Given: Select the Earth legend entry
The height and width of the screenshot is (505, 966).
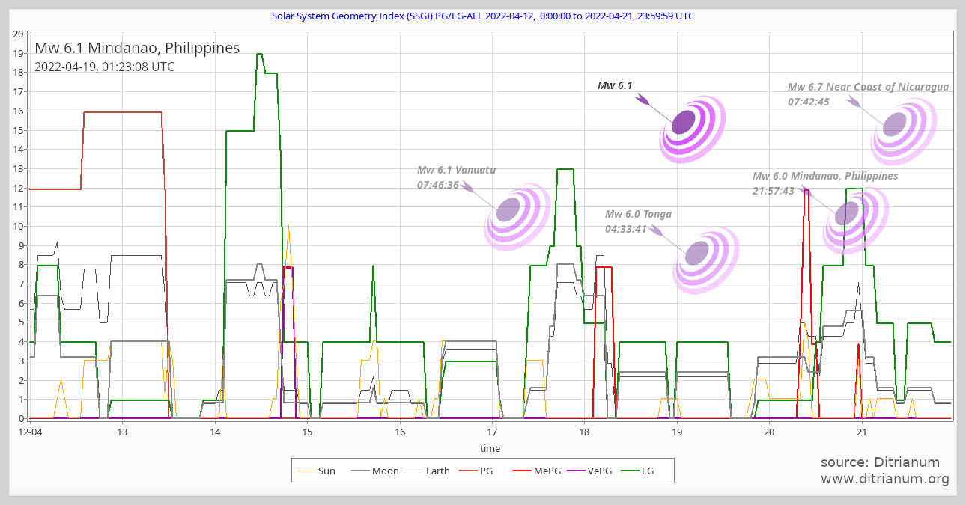Looking at the screenshot, I should tap(428, 471).
